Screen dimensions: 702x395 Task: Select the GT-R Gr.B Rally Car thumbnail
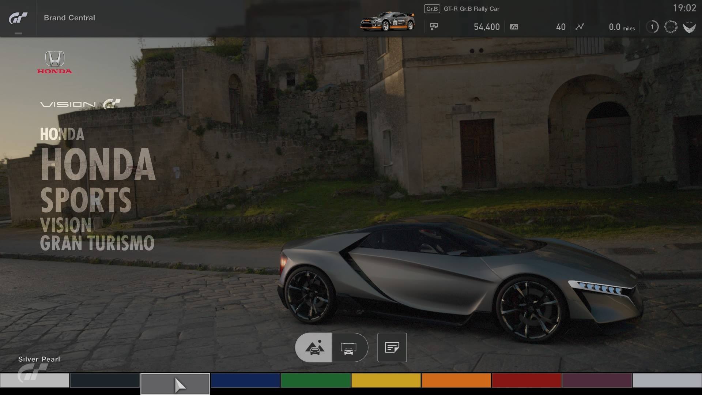coord(388,21)
